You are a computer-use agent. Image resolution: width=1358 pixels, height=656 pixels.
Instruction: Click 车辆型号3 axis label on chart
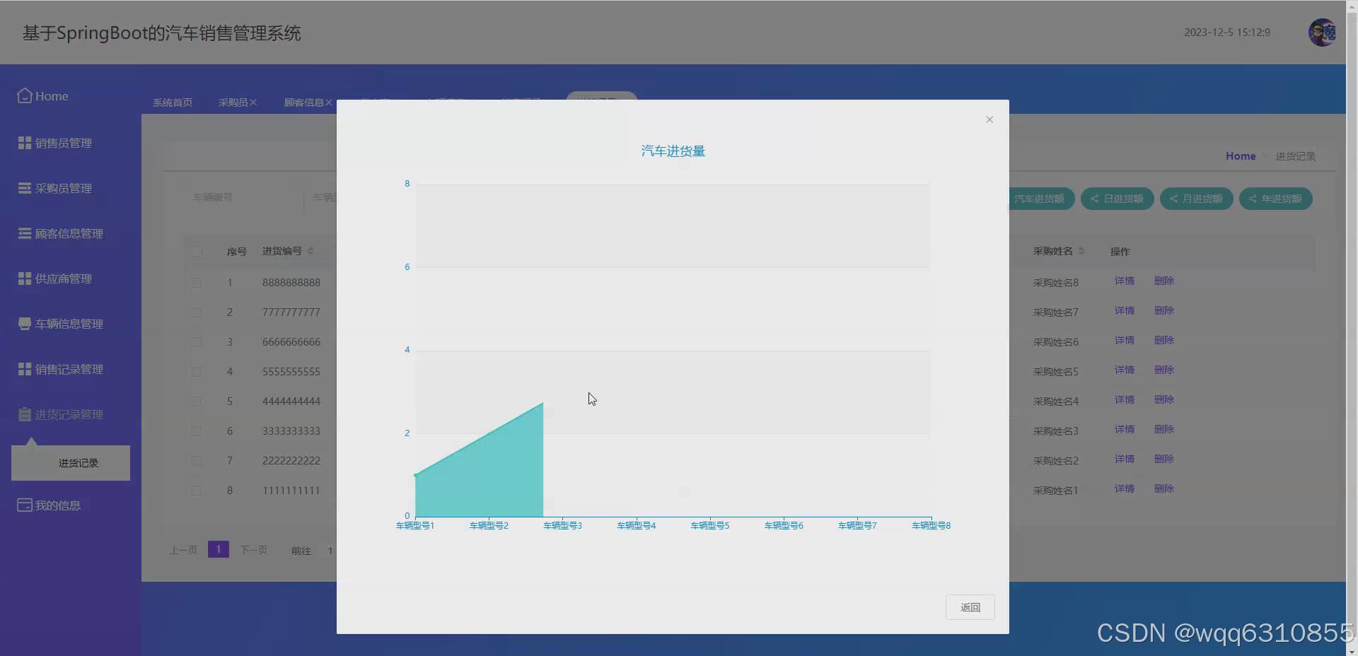(563, 525)
